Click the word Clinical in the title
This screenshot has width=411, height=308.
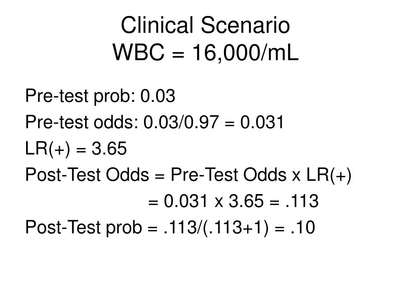click(157, 25)
